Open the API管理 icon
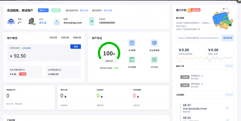 coord(132,43)
